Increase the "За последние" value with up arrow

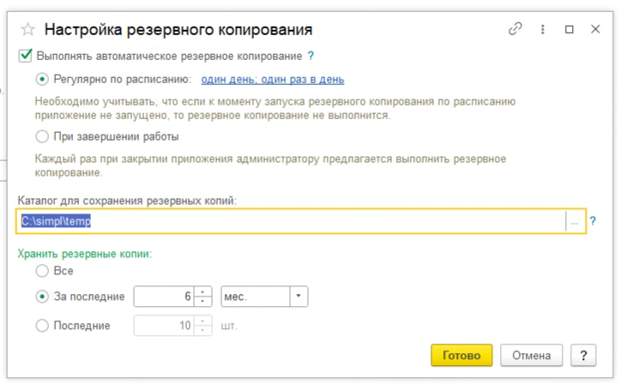[202, 292]
